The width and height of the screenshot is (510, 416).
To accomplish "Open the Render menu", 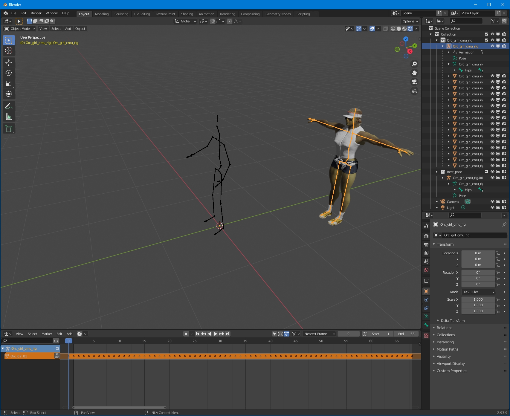I will [x=36, y=13].
